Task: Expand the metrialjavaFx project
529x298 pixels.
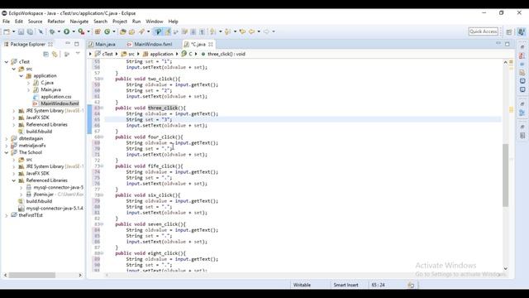Action: (x=7, y=146)
